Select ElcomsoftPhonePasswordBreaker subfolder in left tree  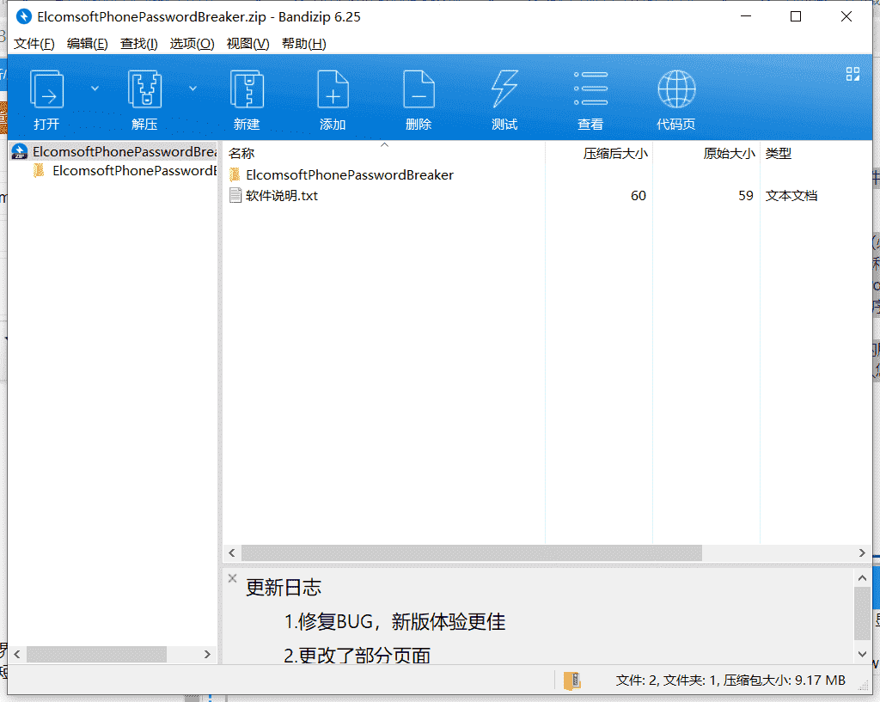point(125,171)
